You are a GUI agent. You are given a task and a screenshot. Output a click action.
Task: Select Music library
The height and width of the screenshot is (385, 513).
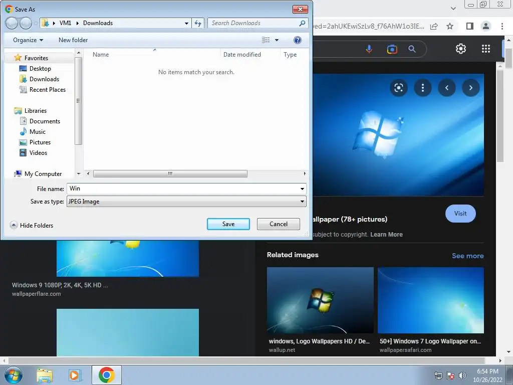(37, 132)
